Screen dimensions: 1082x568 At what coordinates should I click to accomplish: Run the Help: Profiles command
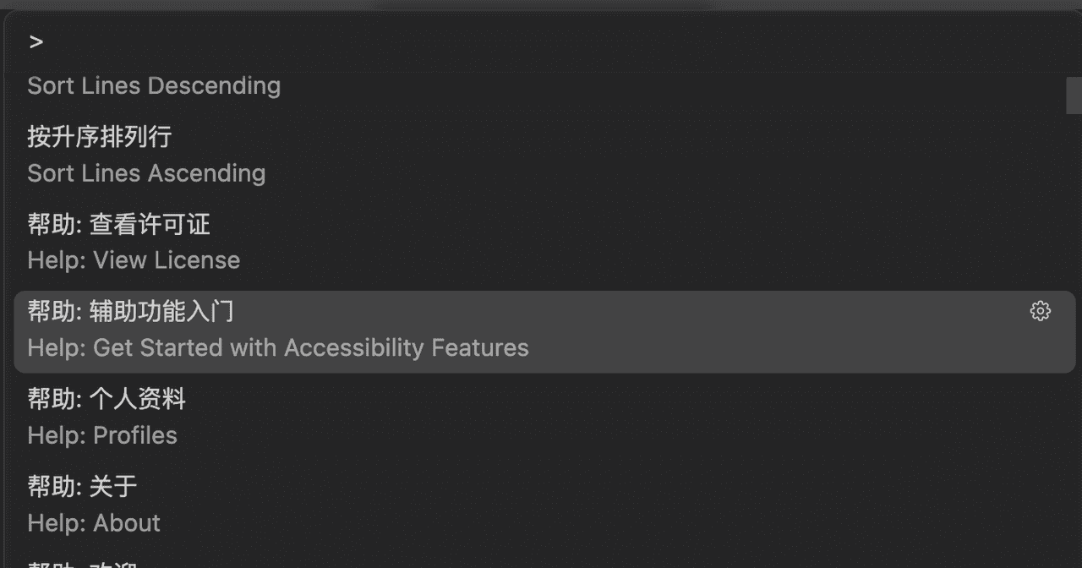coord(102,435)
